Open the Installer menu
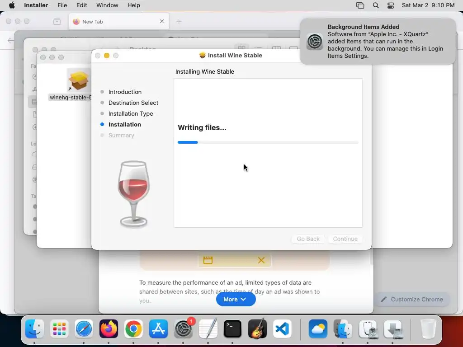 coord(36,5)
